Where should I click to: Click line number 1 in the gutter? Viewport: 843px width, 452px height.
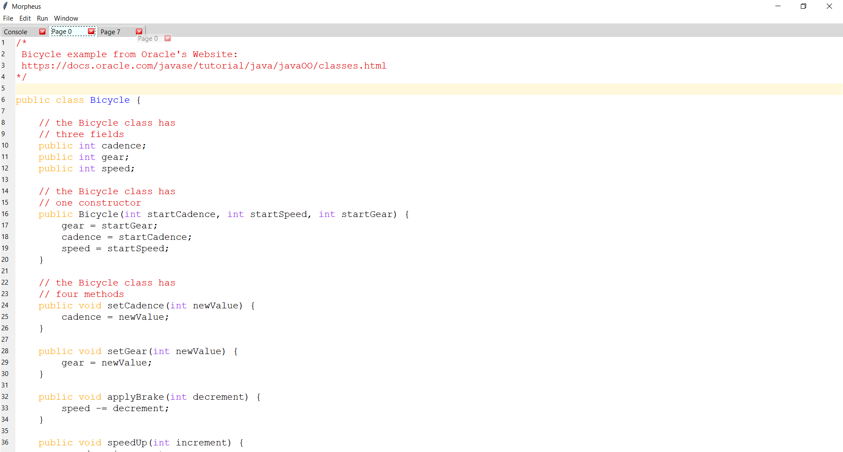[x=3, y=43]
